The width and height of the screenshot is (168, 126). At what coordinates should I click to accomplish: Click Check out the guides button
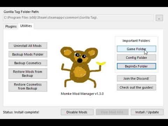(x=136, y=87)
